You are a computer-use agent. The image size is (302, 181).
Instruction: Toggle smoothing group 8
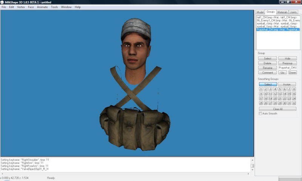tap(294, 89)
